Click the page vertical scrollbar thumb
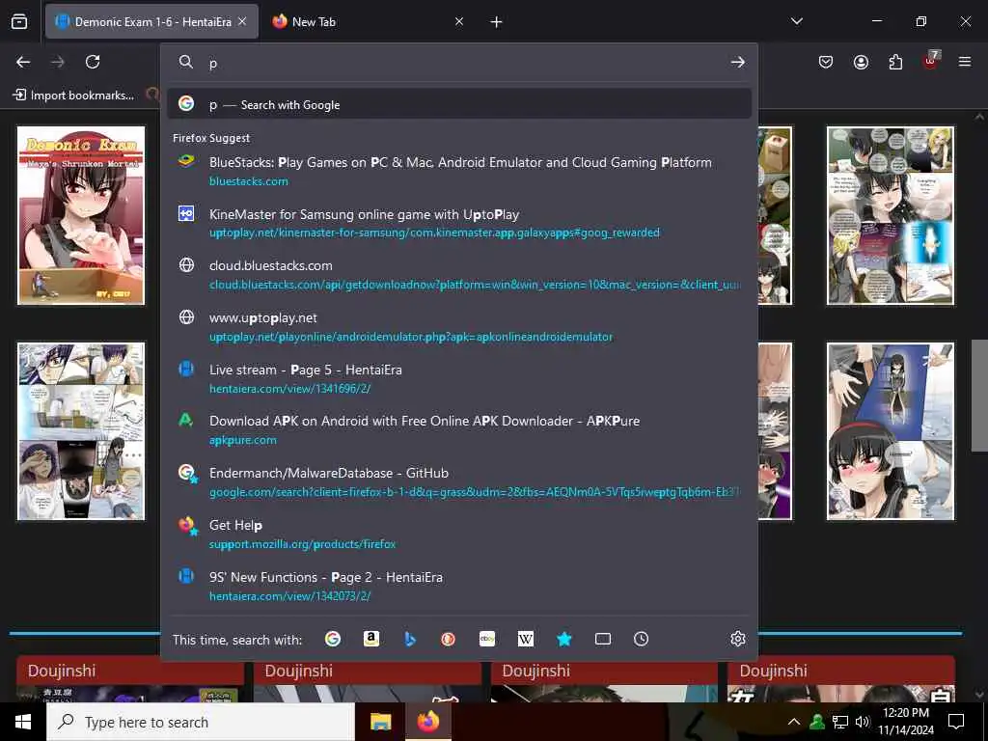988x741 pixels. (979, 395)
